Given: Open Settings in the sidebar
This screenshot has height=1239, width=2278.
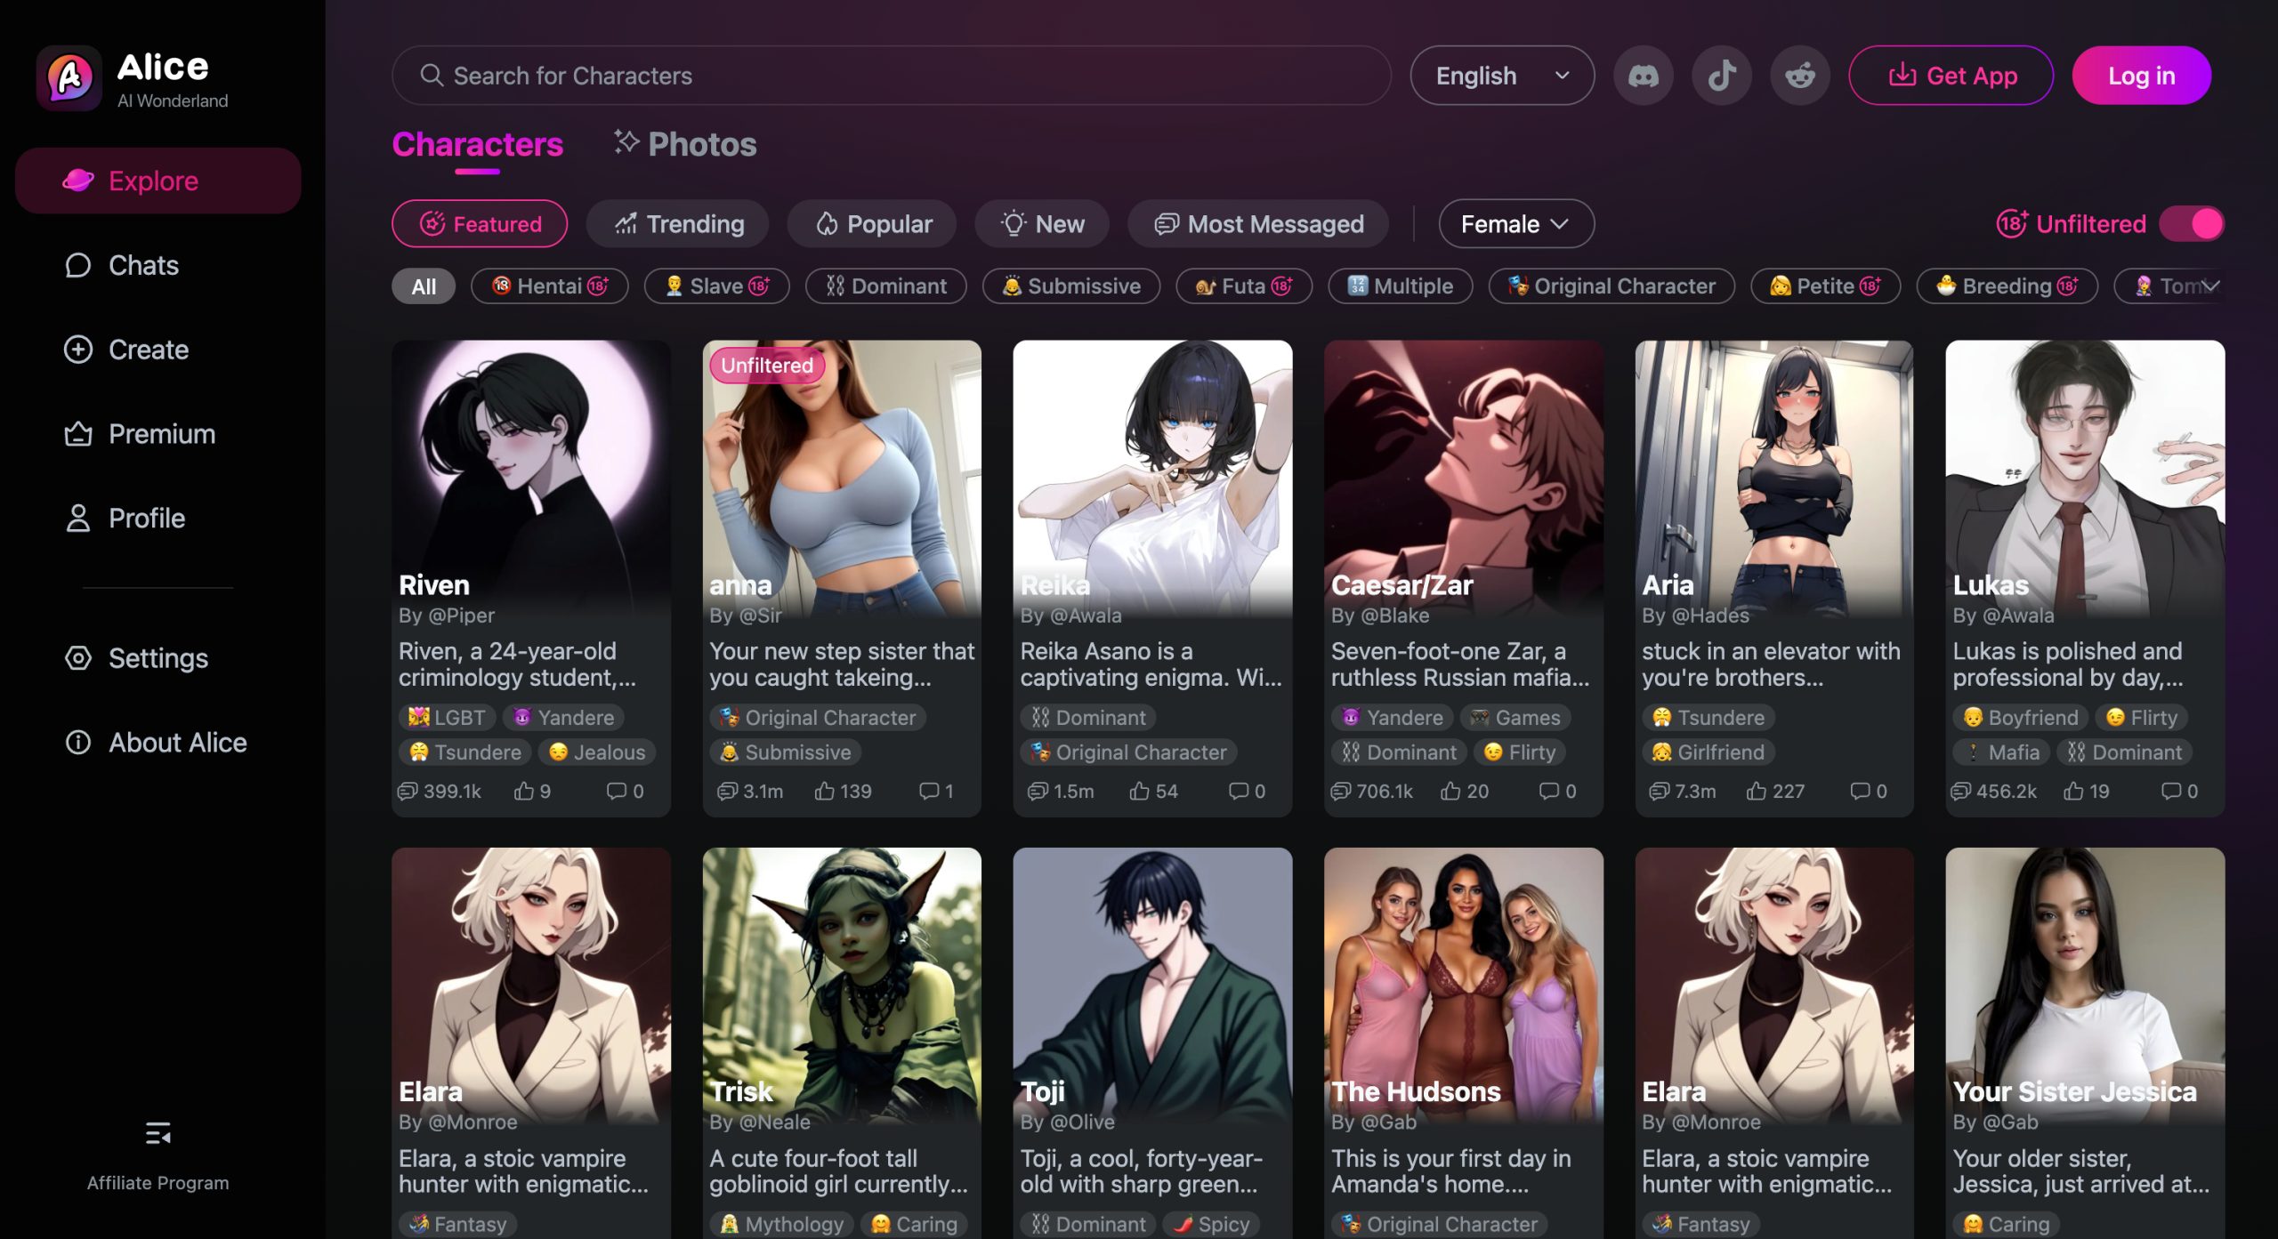Looking at the screenshot, I should [158, 658].
